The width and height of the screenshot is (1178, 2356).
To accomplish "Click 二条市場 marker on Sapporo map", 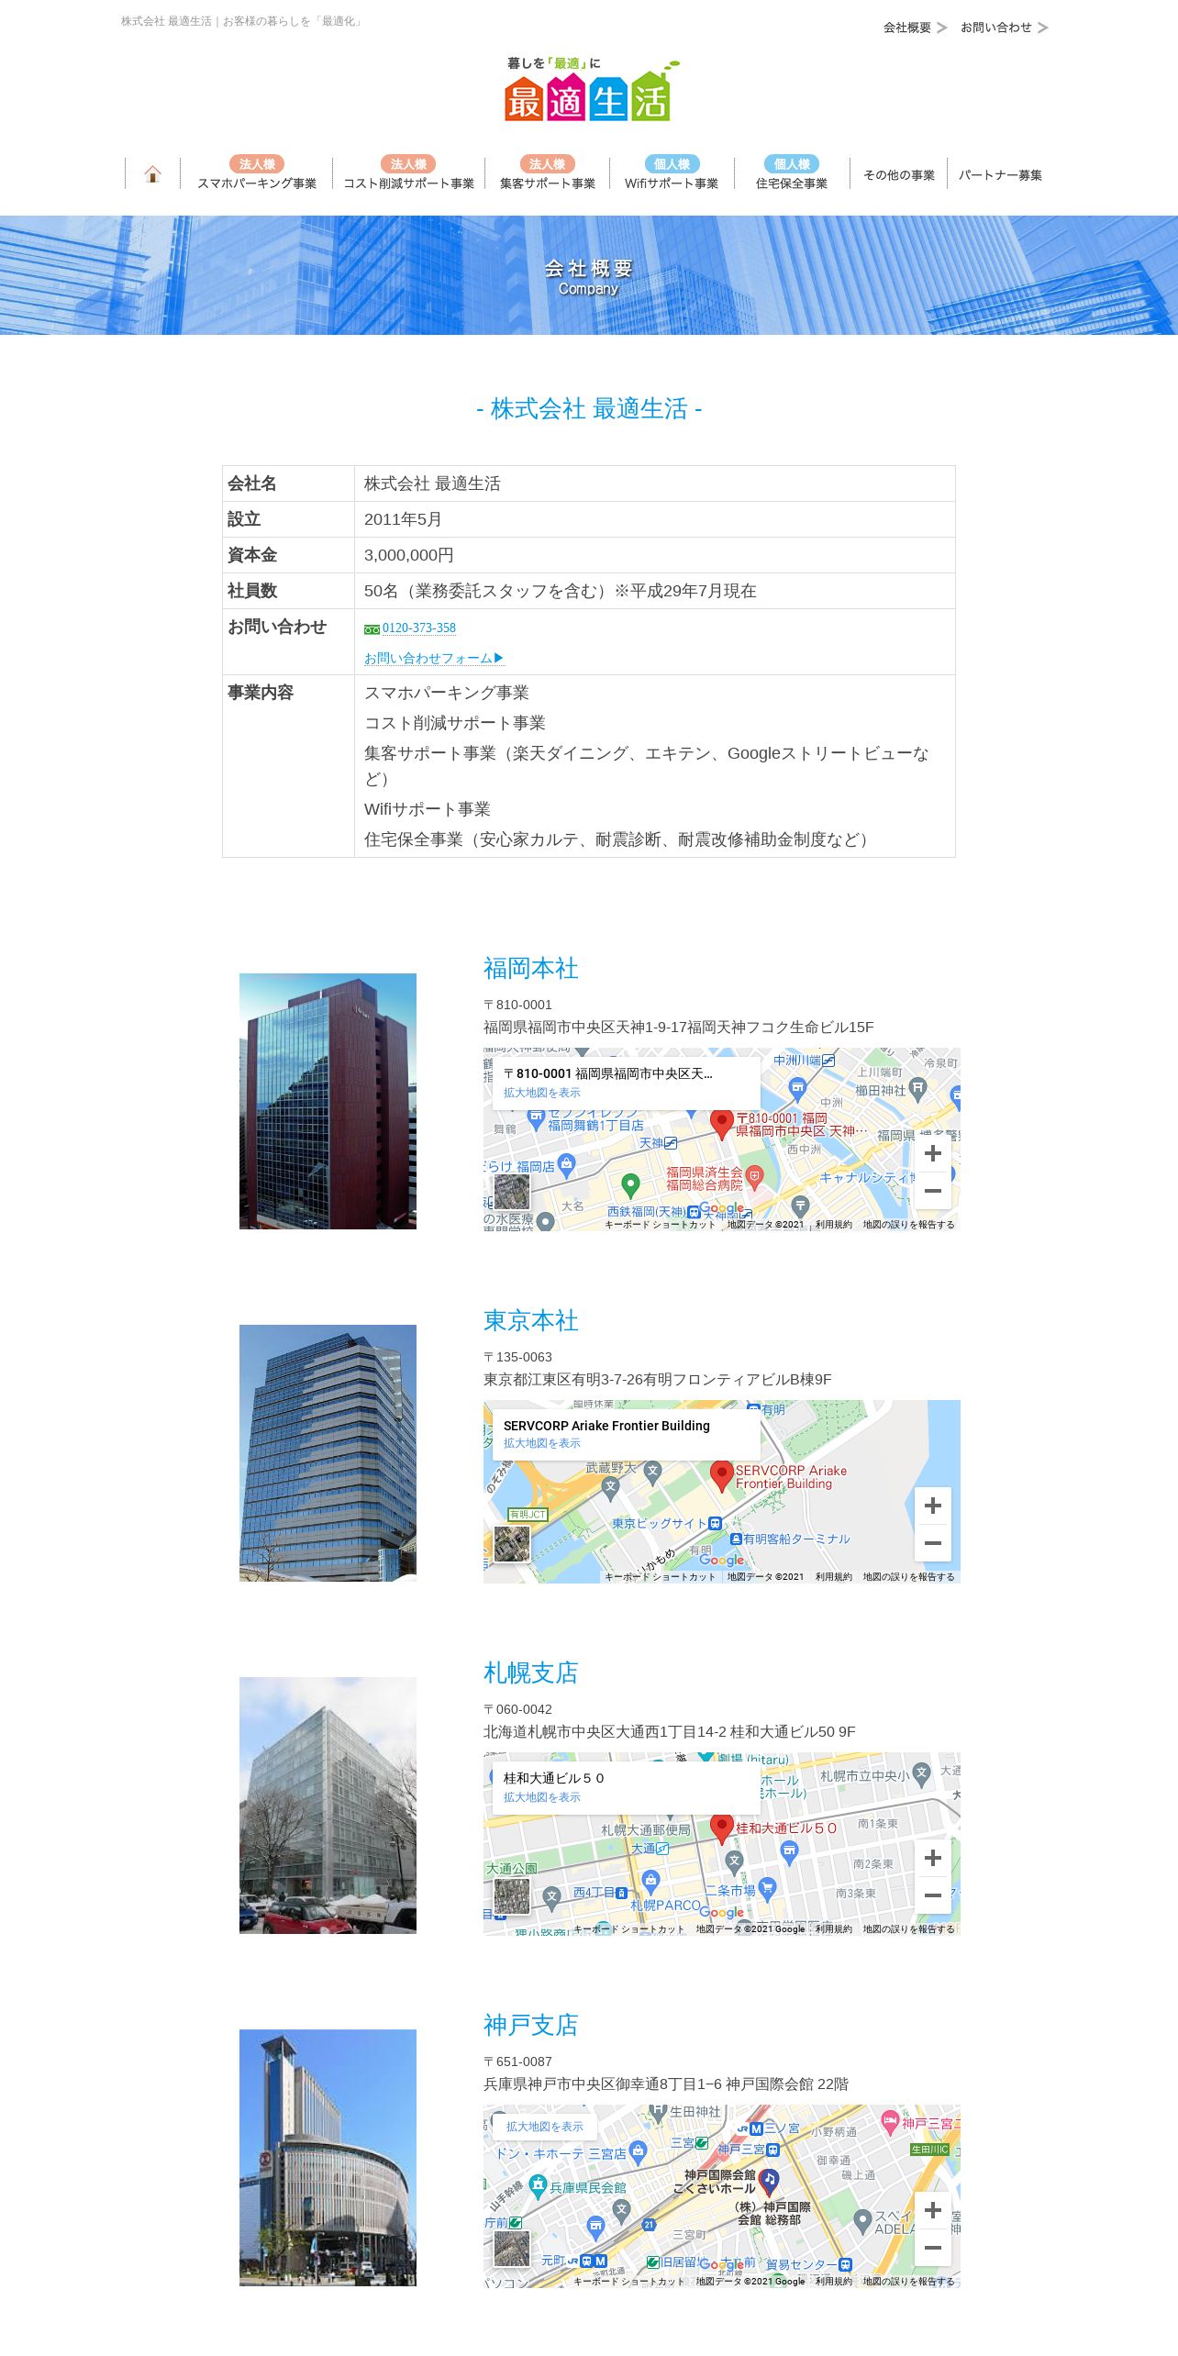I will click(x=767, y=1887).
